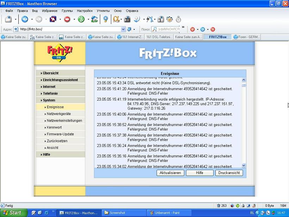
Task: Click the gear settings icon in toolbar
Action: (x=169, y=19)
